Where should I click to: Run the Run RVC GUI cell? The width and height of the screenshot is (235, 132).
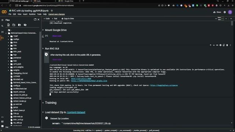(x=46, y=54)
